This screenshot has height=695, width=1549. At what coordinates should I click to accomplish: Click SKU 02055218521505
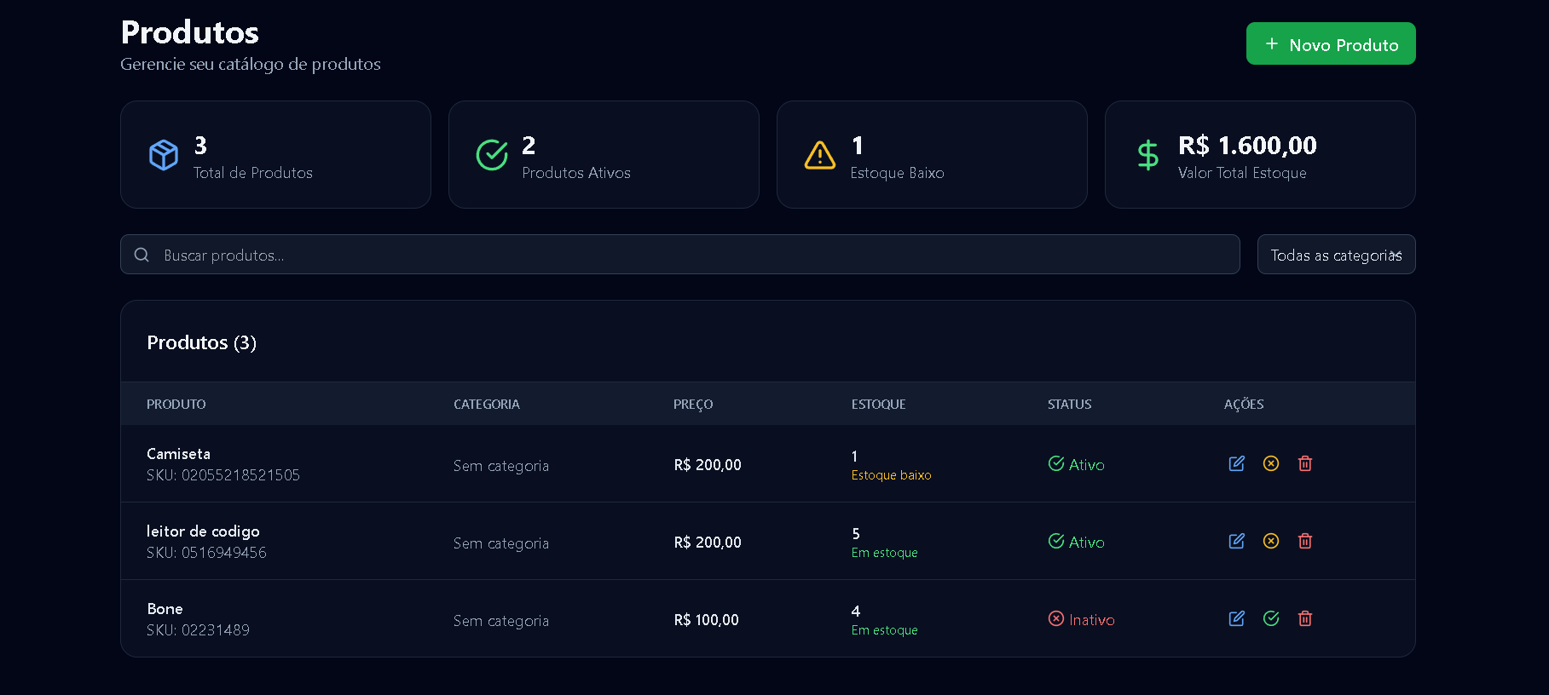(223, 475)
